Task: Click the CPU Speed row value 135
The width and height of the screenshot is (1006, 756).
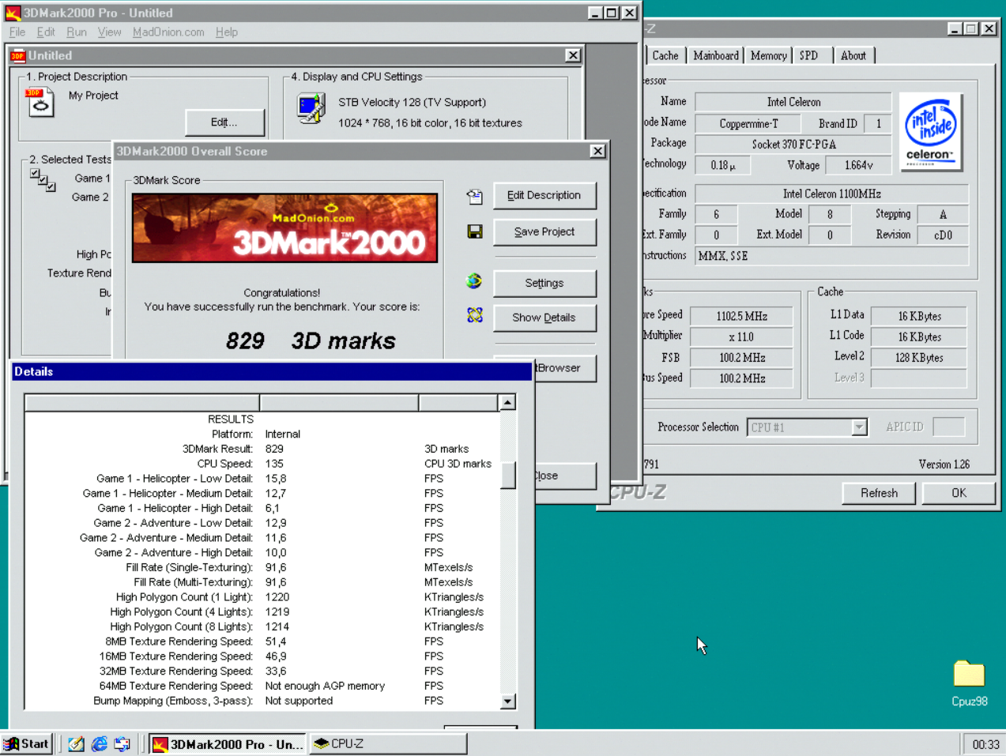Action: coord(274,464)
